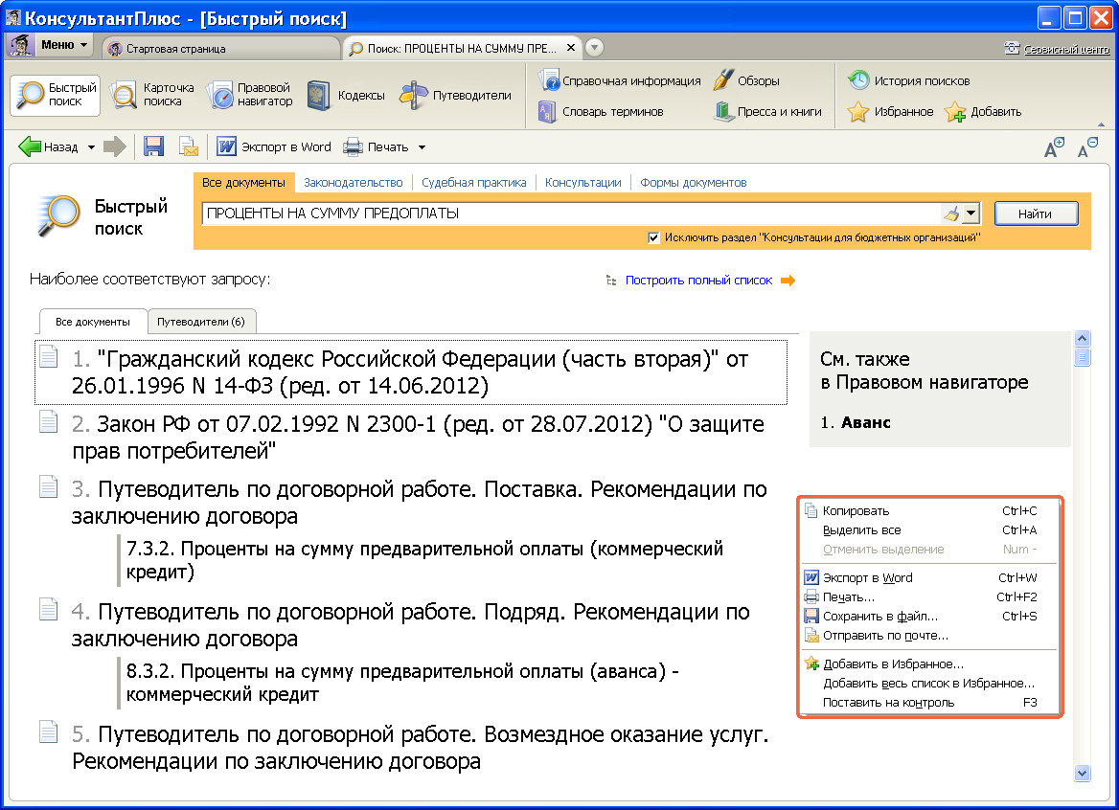The width and height of the screenshot is (1119, 810).
Task: Clear search query with broom icon
Action: pyautogui.click(x=951, y=214)
